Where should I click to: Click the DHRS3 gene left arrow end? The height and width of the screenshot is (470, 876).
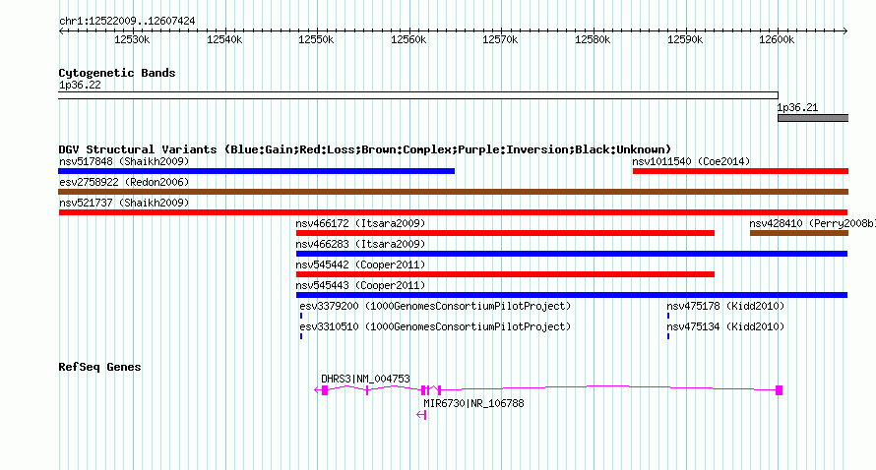[317, 390]
